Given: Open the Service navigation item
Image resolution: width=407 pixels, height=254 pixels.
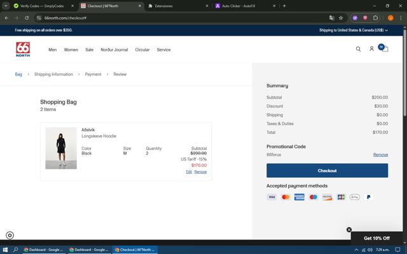Looking at the screenshot, I should pyautogui.click(x=163, y=50).
